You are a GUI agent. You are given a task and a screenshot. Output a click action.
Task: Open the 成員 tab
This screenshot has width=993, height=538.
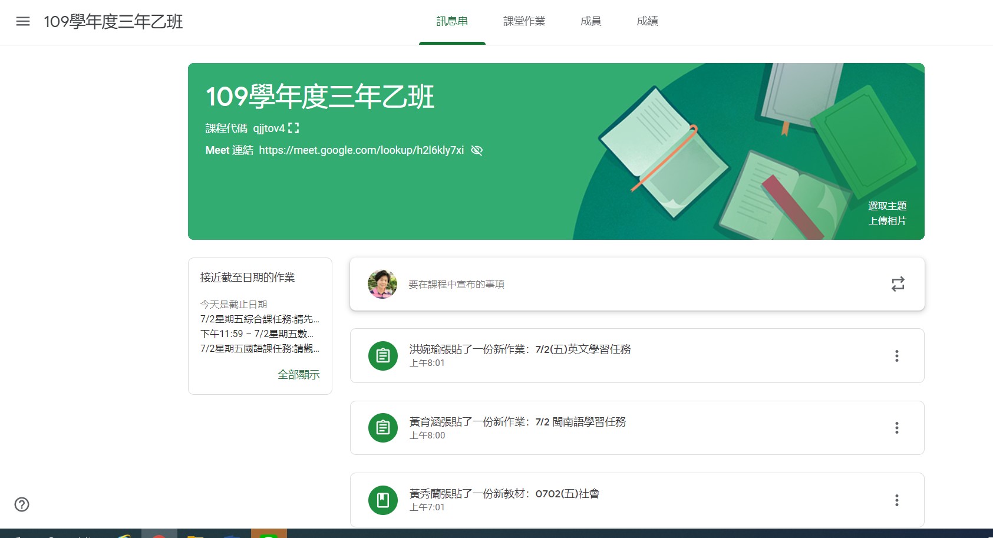(590, 22)
